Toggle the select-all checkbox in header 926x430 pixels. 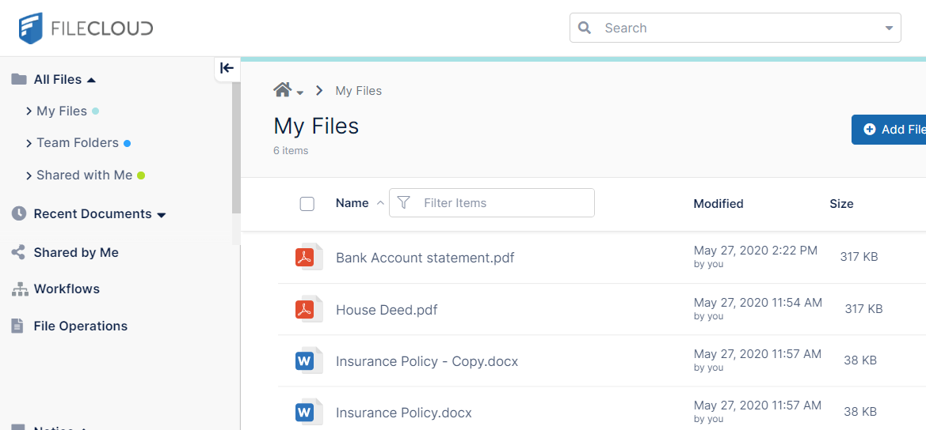click(307, 204)
